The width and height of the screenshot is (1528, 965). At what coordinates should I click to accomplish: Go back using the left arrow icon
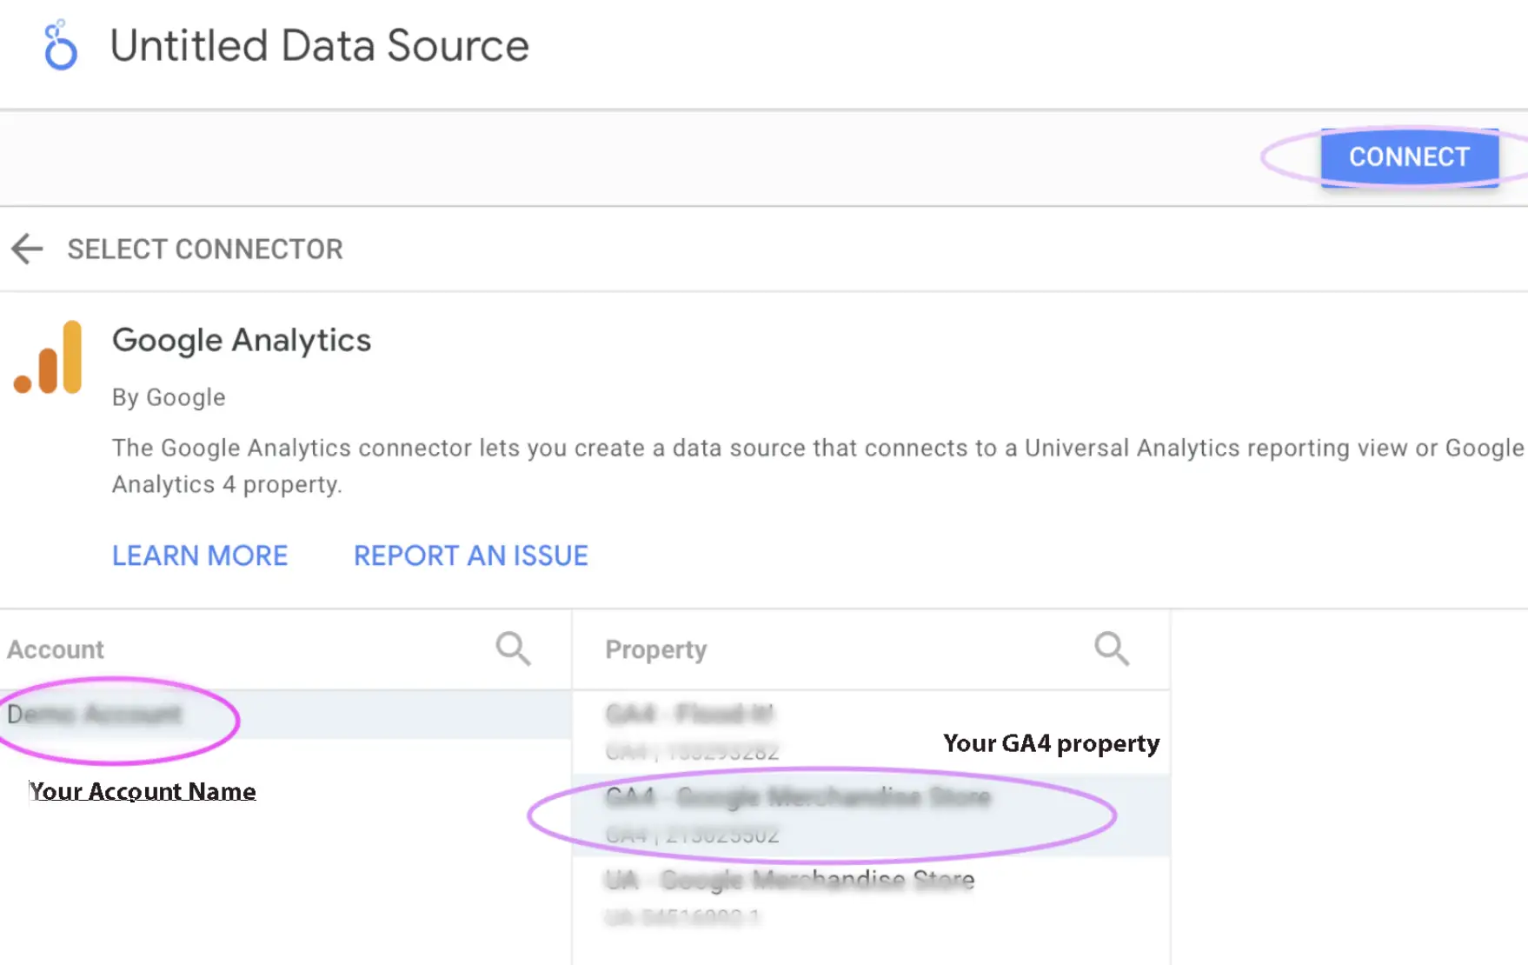pos(27,249)
